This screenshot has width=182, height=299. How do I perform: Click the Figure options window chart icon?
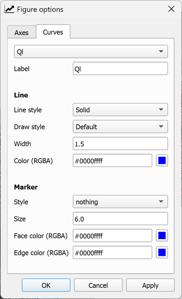coord(9,9)
